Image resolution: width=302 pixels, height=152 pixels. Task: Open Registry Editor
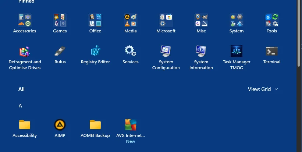point(95,56)
